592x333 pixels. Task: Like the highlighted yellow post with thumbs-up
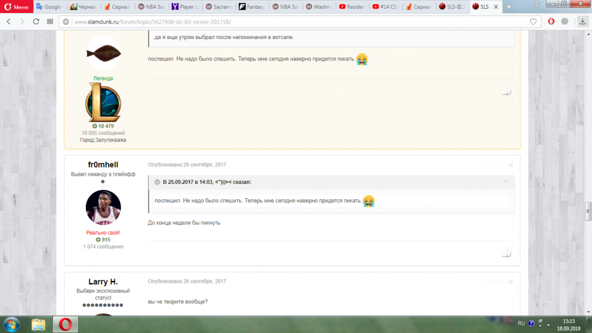click(x=506, y=90)
